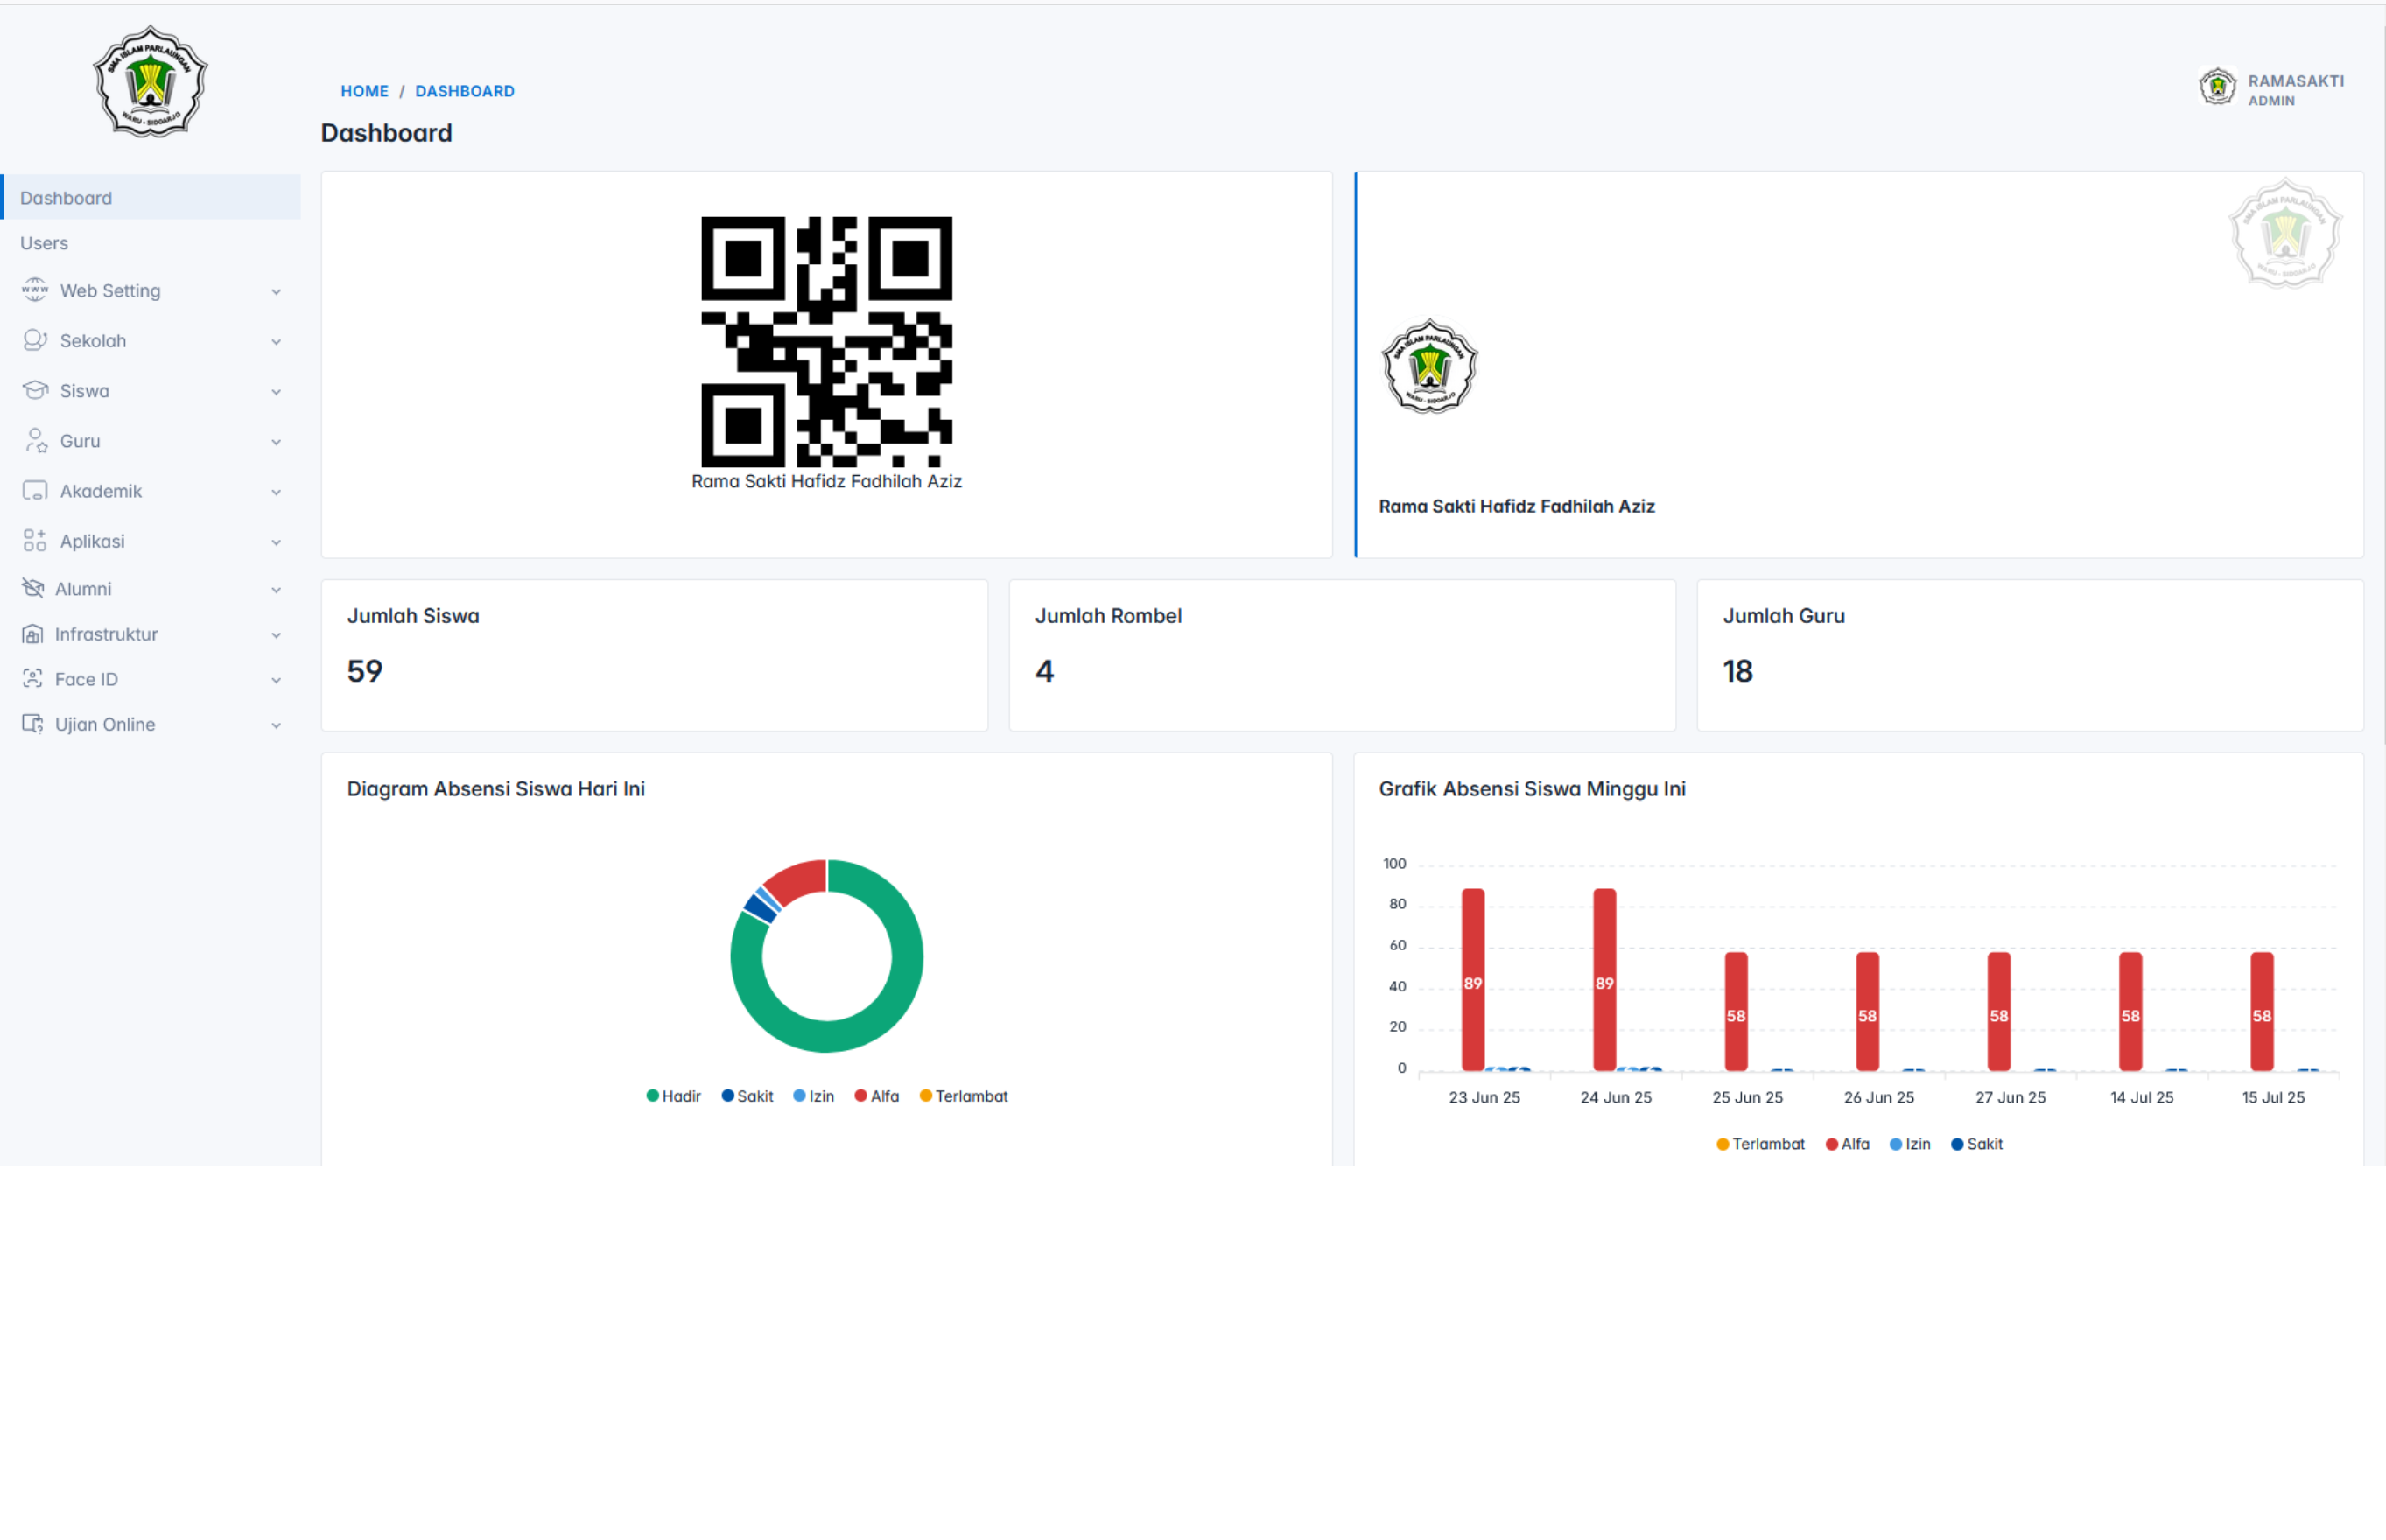Select the Web Setting menu label
The image size is (2386, 1540).
(x=110, y=291)
